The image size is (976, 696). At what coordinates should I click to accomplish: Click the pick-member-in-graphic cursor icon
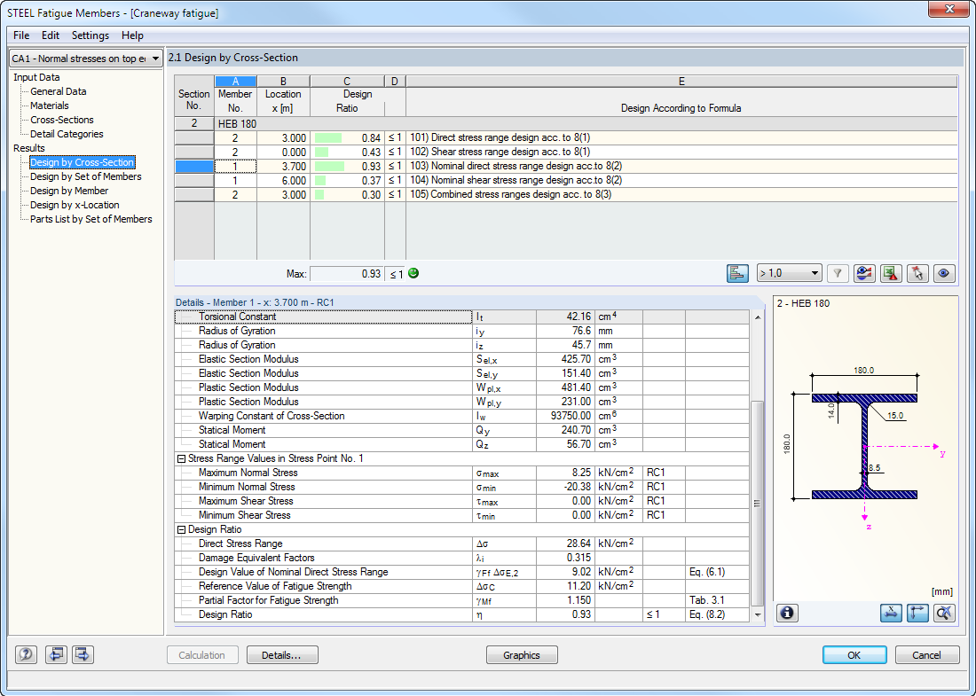click(917, 273)
